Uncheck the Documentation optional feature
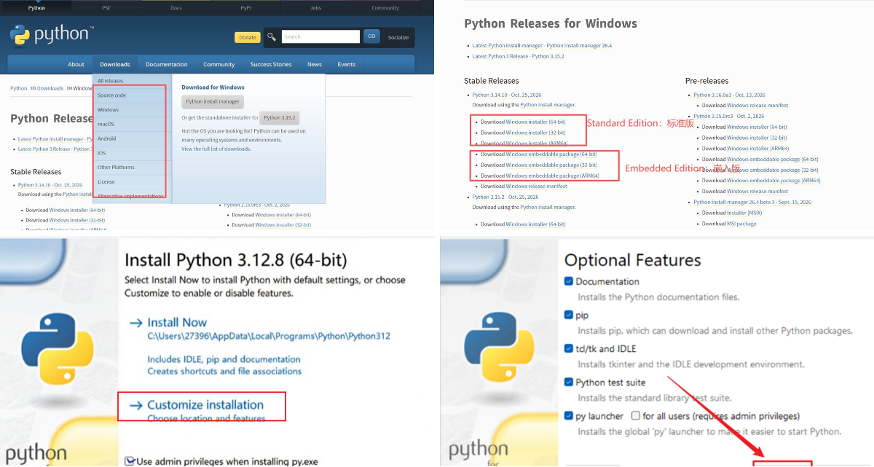874x467 pixels. point(569,281)
